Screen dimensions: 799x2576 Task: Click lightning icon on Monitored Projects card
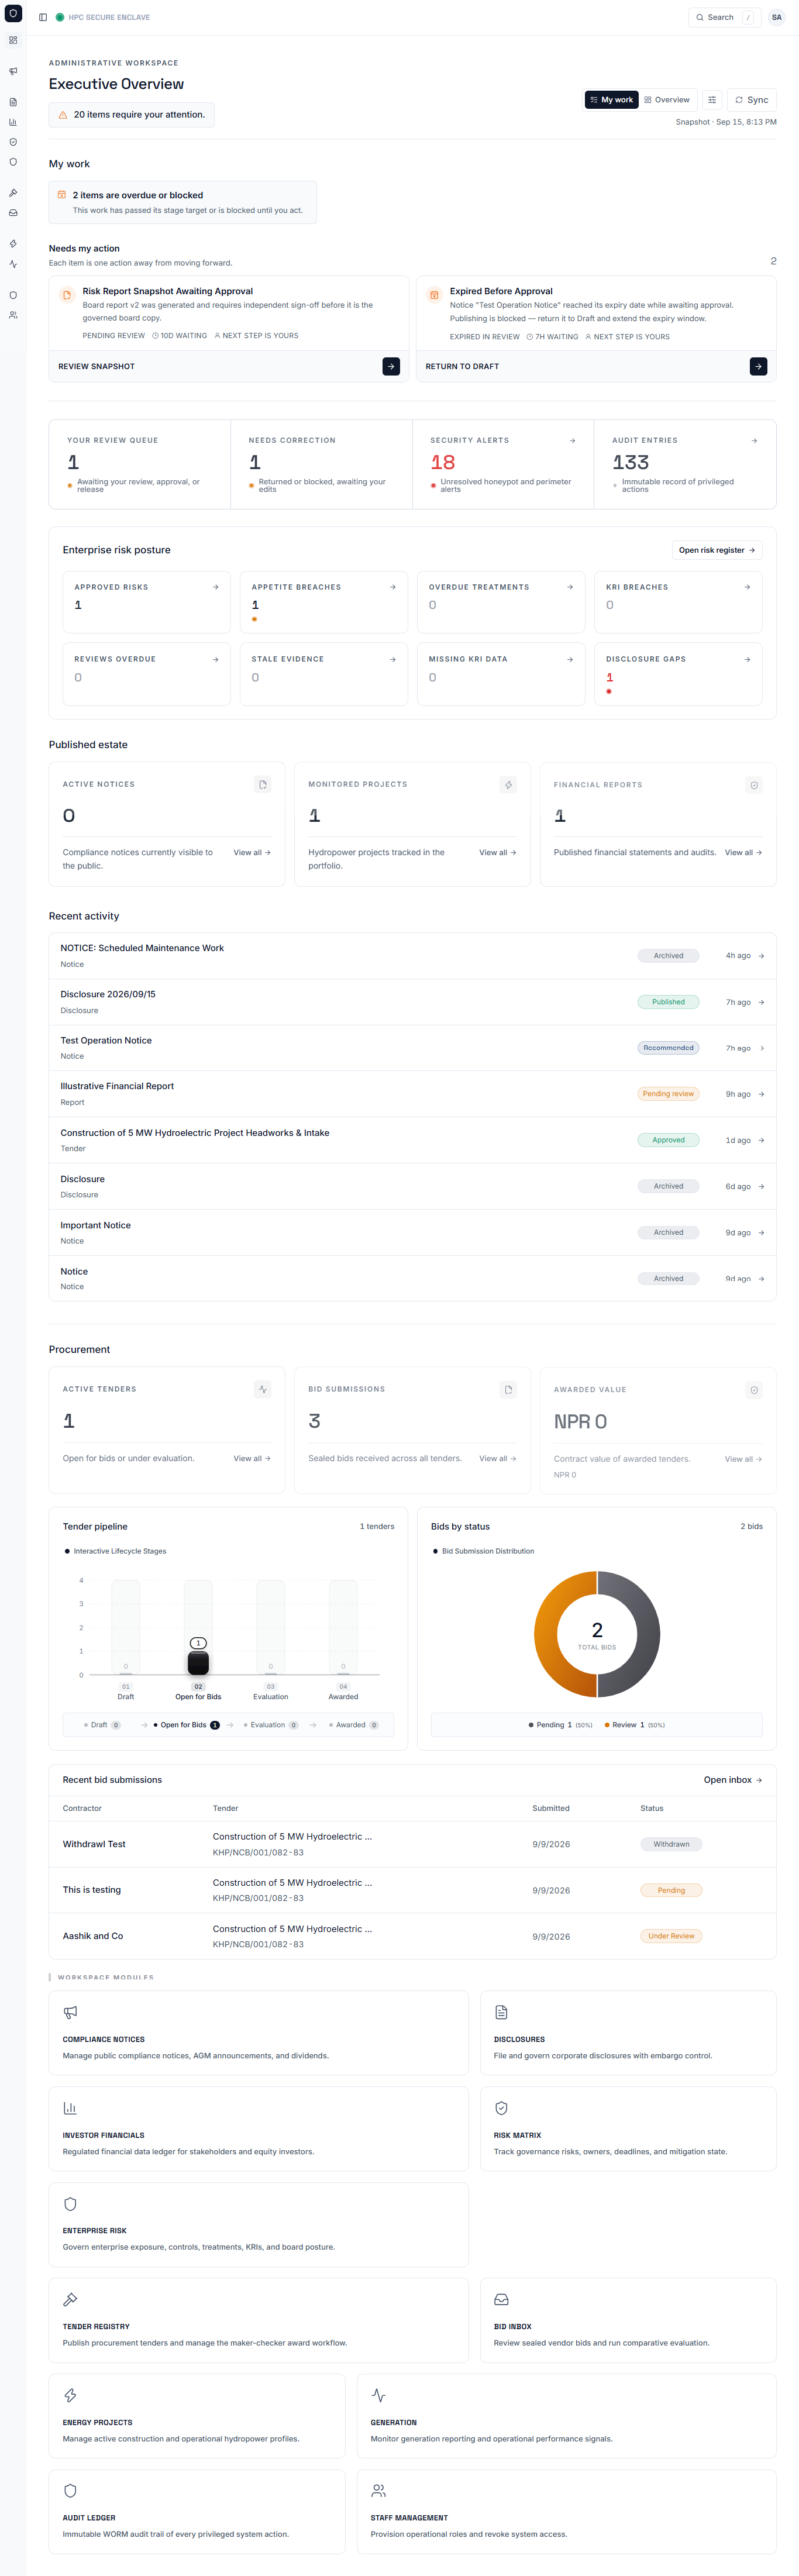click(x=508, y=785)
